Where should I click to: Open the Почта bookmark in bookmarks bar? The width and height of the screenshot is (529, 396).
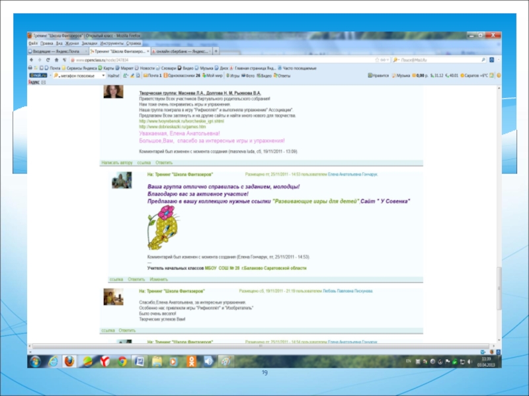click(x=52, y=68)
